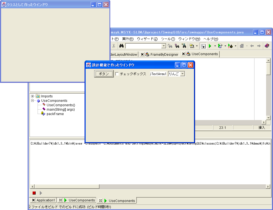Open the search field dropdown arrow
This screenshot has height=210, width=273.
pyautogui.click(x=164, y=46)
